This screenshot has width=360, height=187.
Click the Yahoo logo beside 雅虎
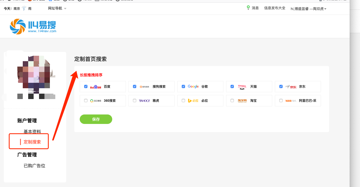tap(144, 101)
